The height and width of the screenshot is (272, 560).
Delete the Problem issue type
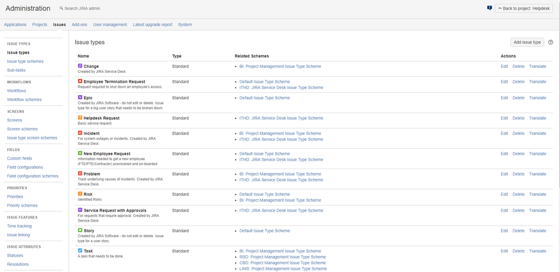pos(519,174)
